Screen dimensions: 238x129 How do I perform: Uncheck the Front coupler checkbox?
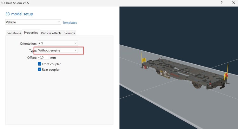[39, 64]
